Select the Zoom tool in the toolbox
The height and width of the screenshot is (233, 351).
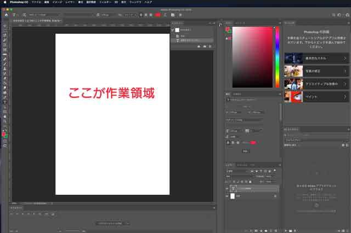tap(5, 121)
